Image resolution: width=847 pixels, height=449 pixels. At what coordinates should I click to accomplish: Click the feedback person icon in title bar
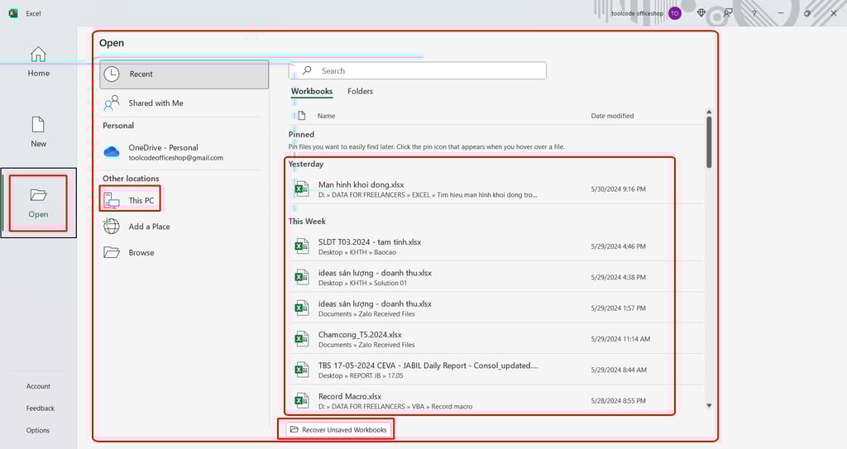(728, 13)
